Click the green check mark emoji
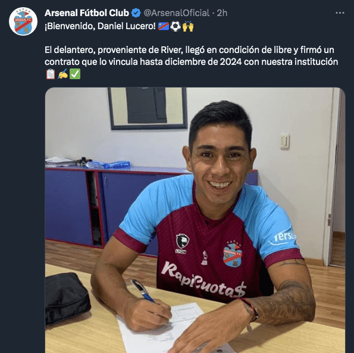 (x=75, y=74)
